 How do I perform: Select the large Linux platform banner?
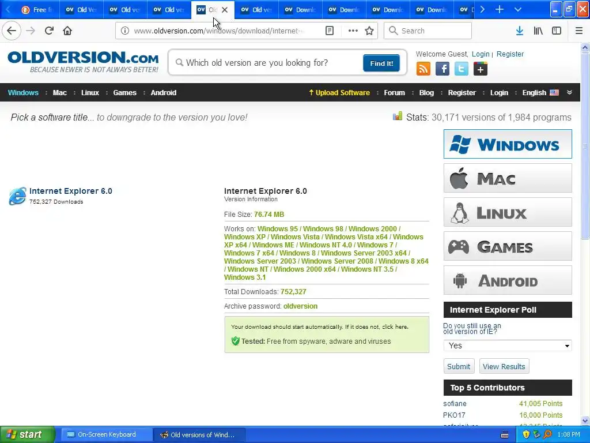point(508,212)
